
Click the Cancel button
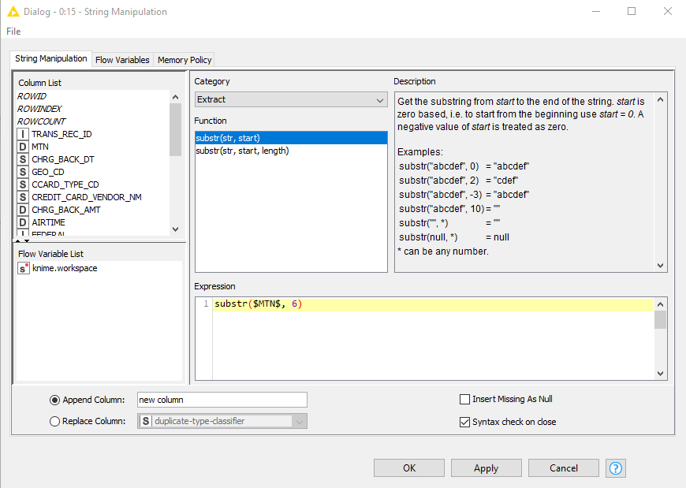click(564, 468)
